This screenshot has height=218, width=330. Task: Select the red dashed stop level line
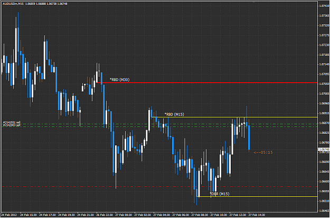tap(159, 186)
